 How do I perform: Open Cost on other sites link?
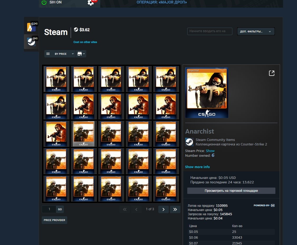[85, 42]
